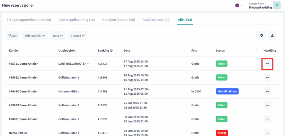Switch to Trenger oppmerksomhet tab
The height and width of the screenshot is (136, 285).
coord(29,20)
